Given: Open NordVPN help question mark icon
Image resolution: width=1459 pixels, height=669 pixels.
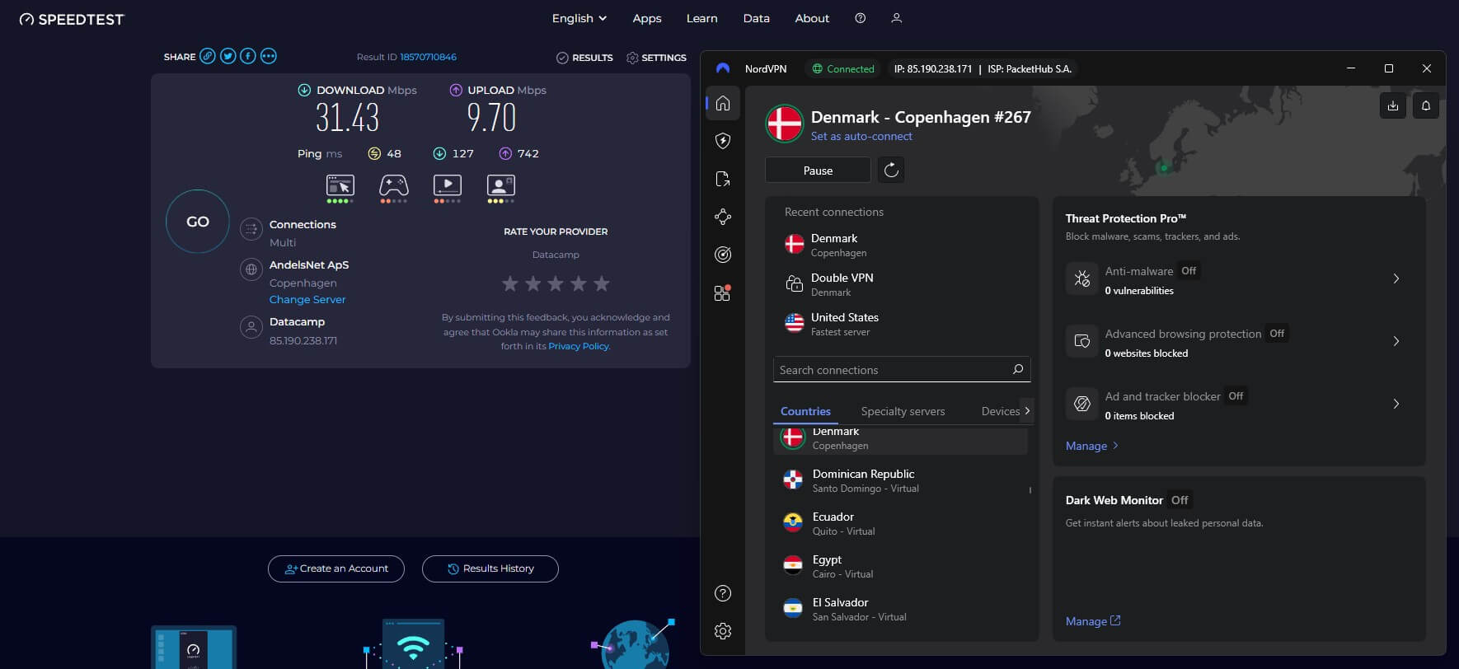Looking at the screenshot, I should click(723, 593).
